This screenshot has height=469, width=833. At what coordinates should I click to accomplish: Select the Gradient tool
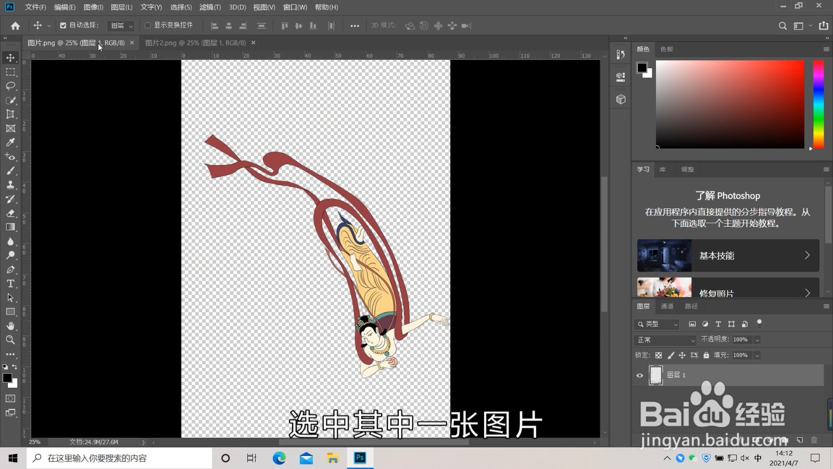click(10, 227)
